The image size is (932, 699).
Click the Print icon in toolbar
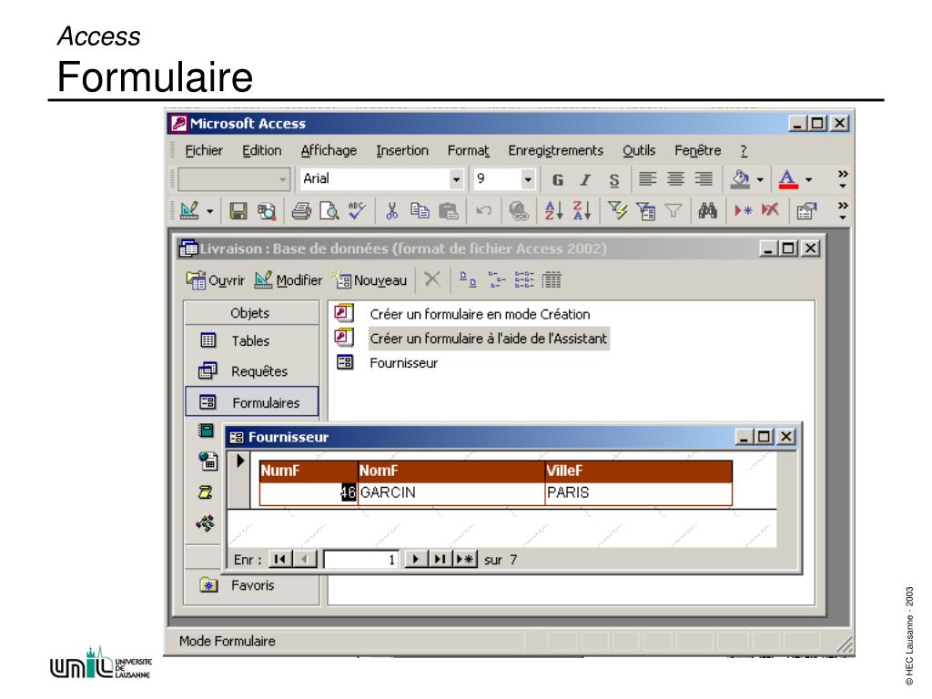tap(301, 211)
